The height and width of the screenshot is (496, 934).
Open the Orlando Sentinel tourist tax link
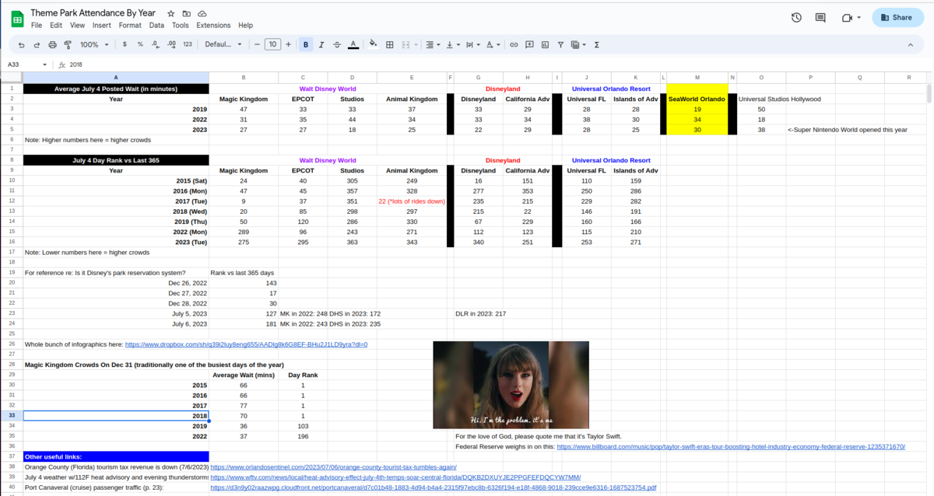(333, 466)
